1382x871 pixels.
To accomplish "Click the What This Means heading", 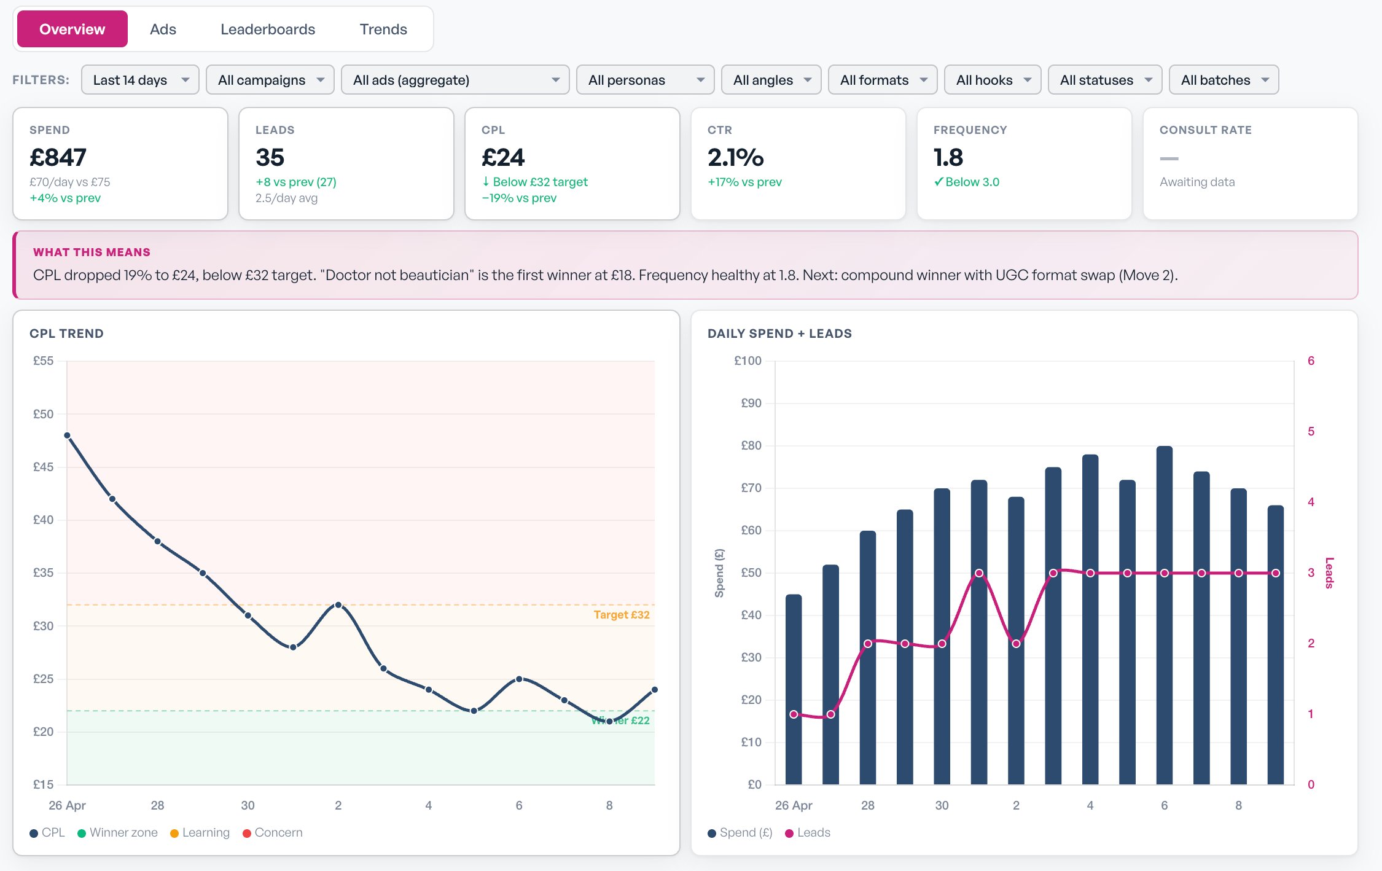I will (x=92, y=252).
